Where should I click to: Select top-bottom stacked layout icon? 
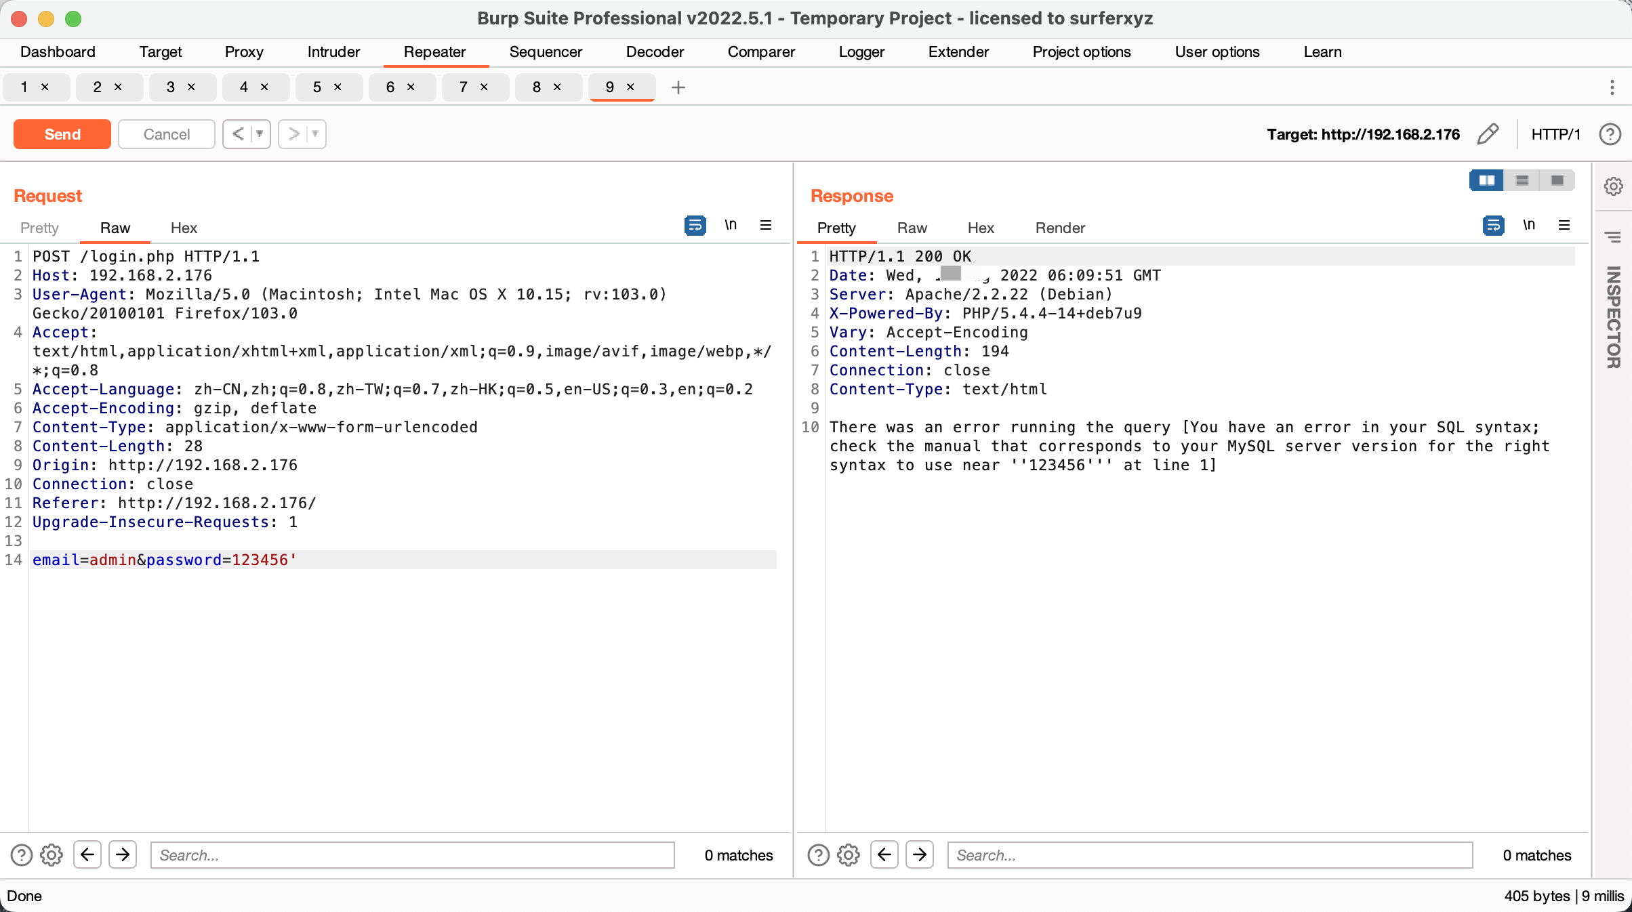1522,180
